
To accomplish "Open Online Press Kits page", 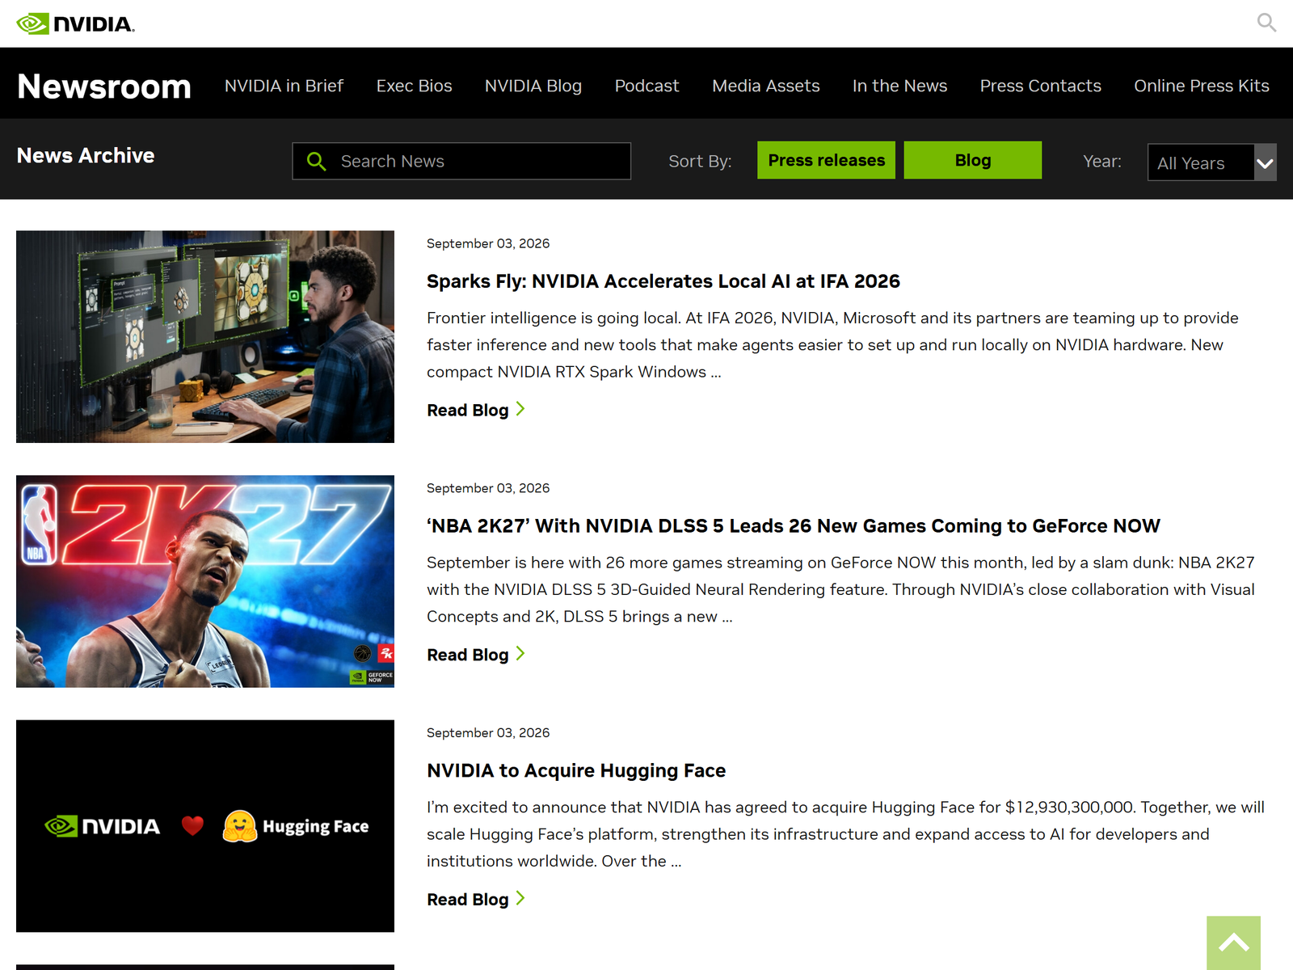I will pos(1202,86).
